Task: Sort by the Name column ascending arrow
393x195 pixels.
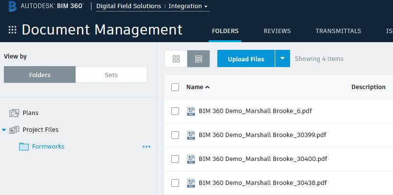Action: click(x=207, y=87)
